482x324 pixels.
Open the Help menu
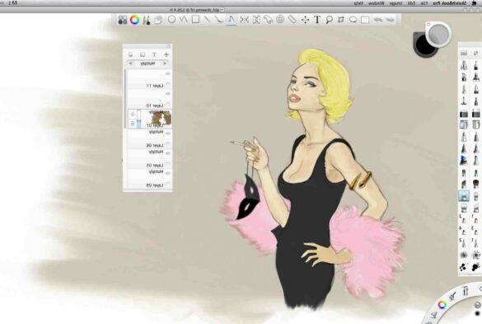358,3
